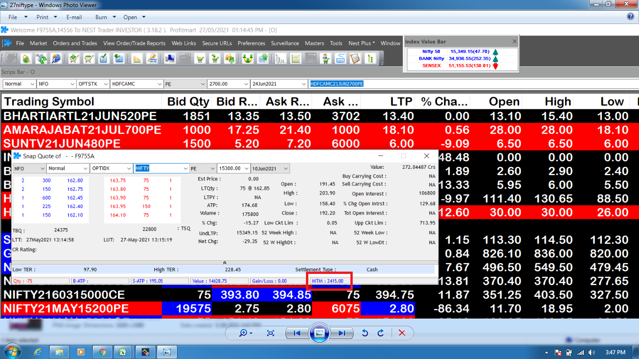Select the SUNTV21JUN480PE row

coord(319,144)
